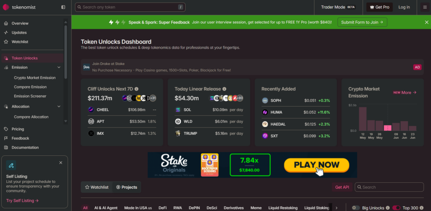Open the Overview home icon
431x211 pixels.
6,24
